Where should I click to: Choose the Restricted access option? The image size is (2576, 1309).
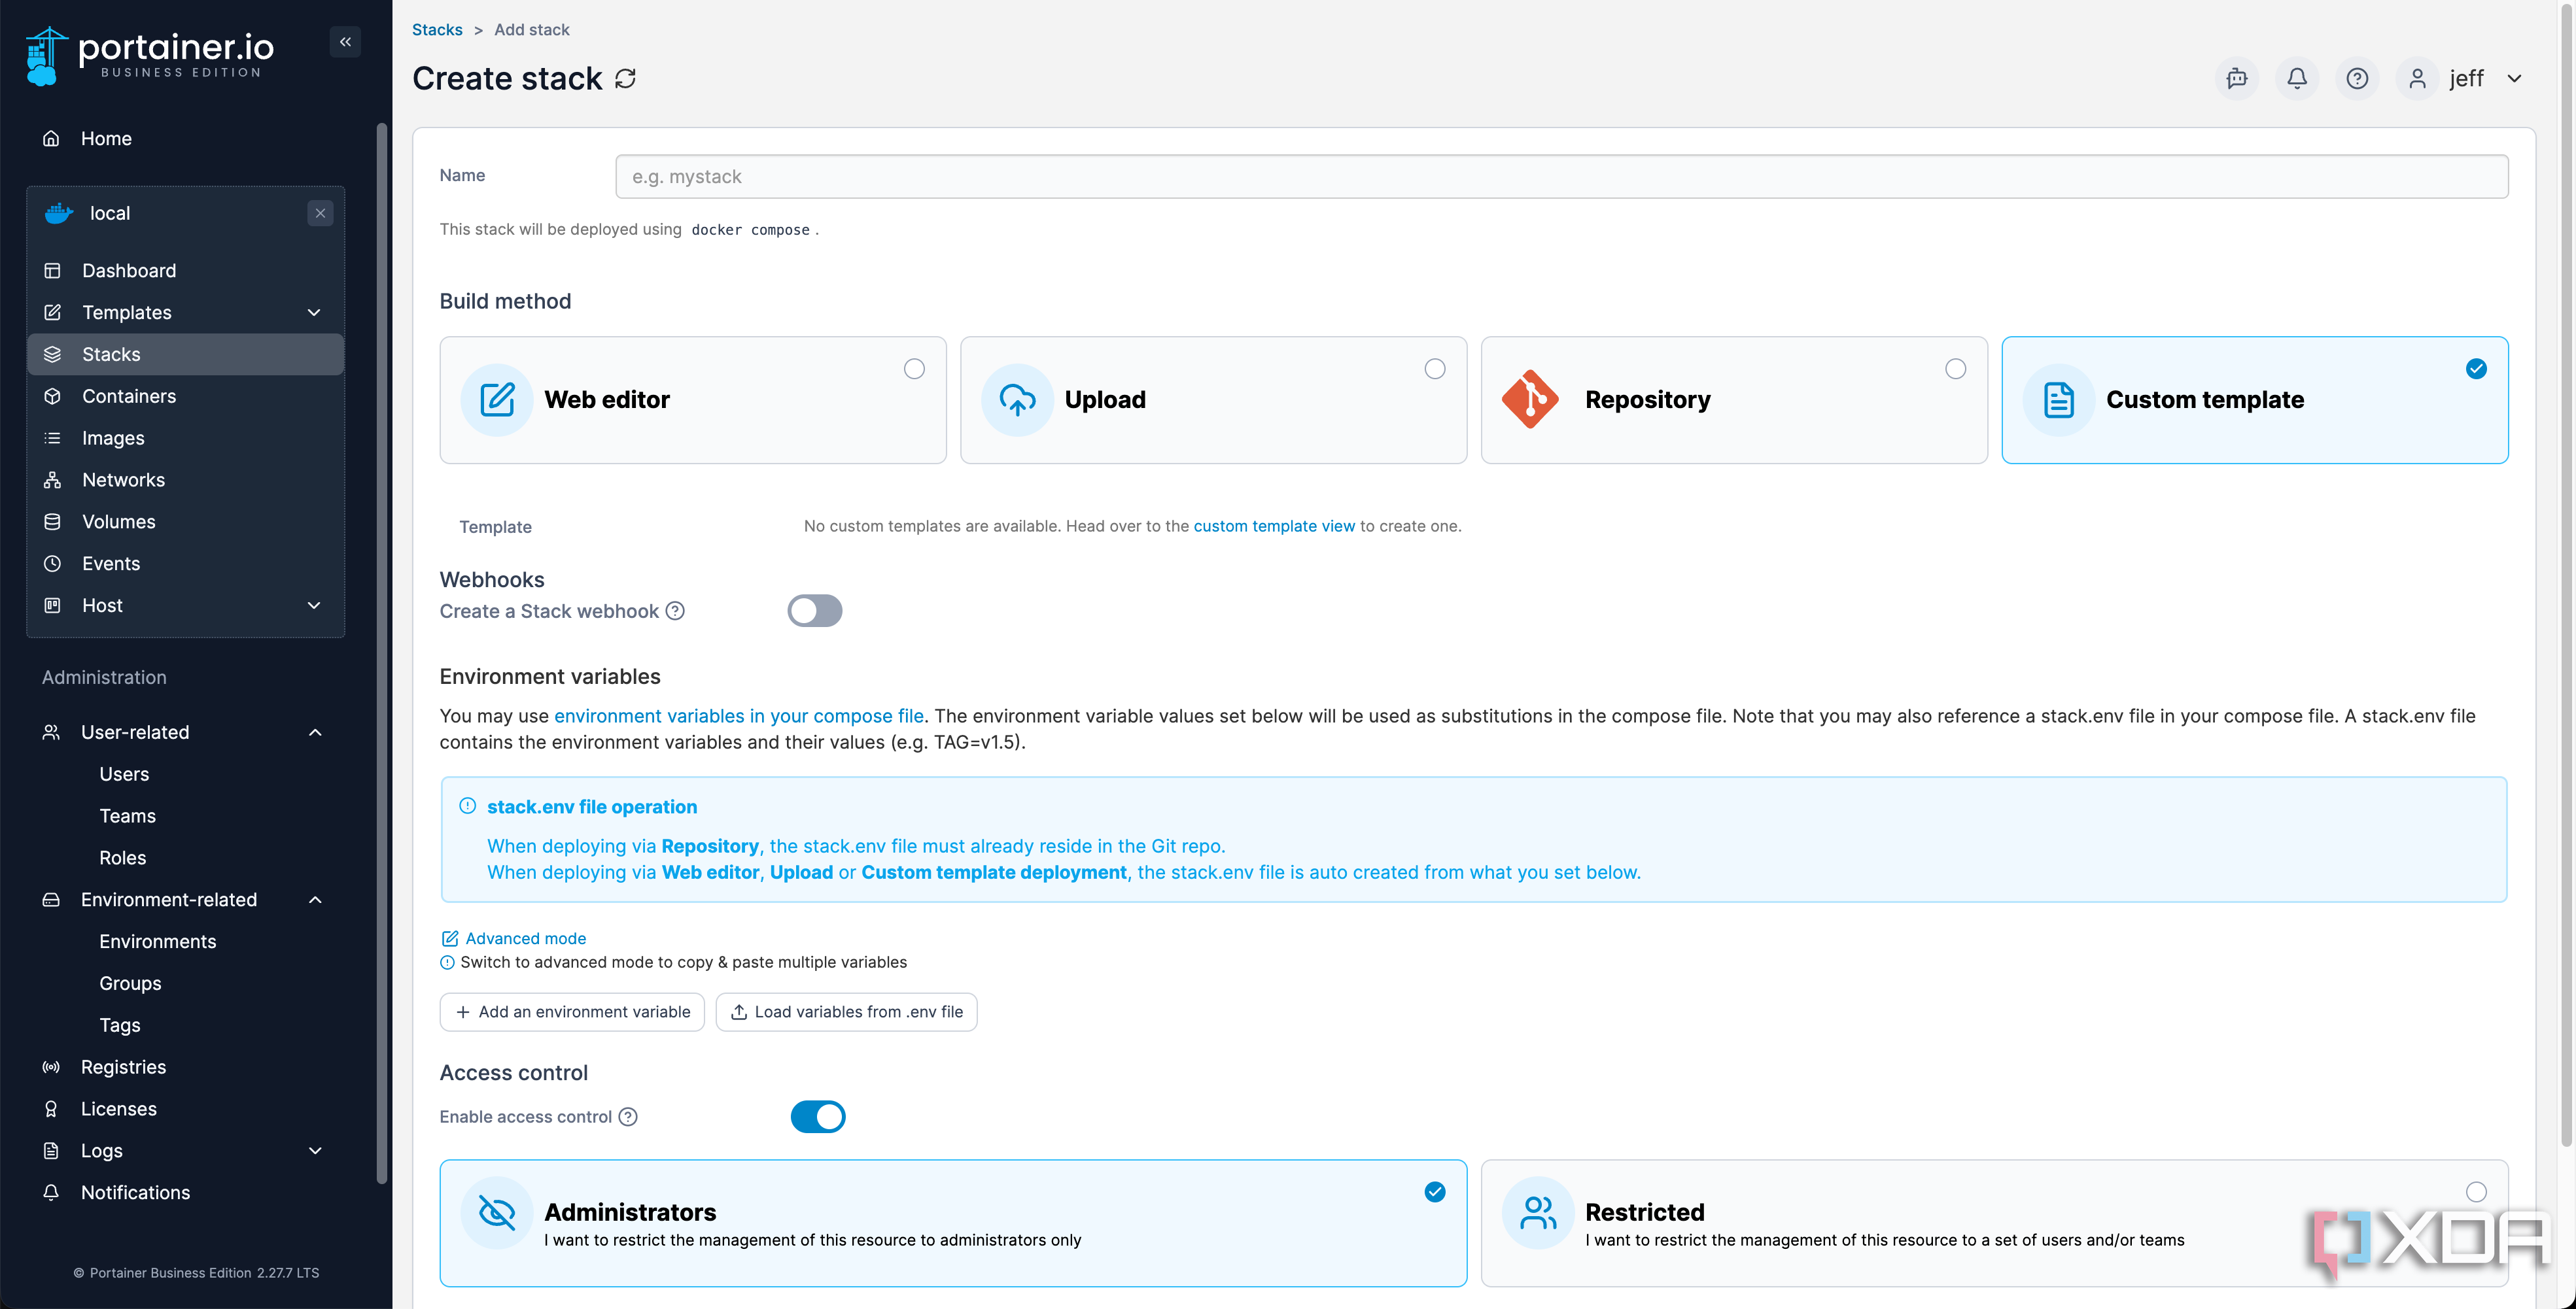tap(1993, 1222)
